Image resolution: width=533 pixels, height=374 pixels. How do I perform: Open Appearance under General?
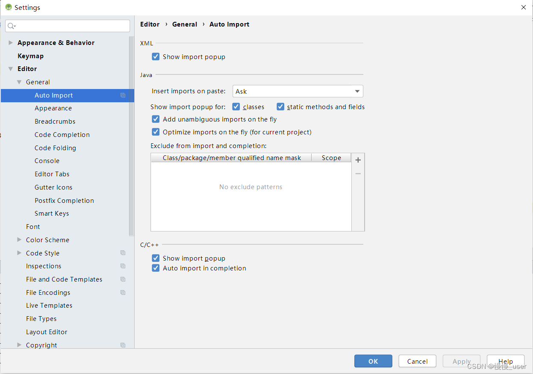coord(53,108)
